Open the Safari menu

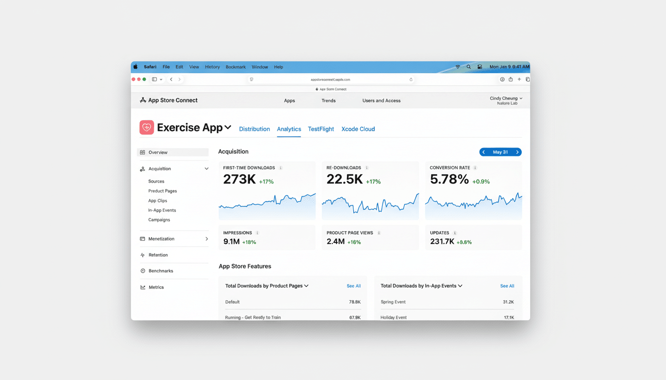(150, 67)
